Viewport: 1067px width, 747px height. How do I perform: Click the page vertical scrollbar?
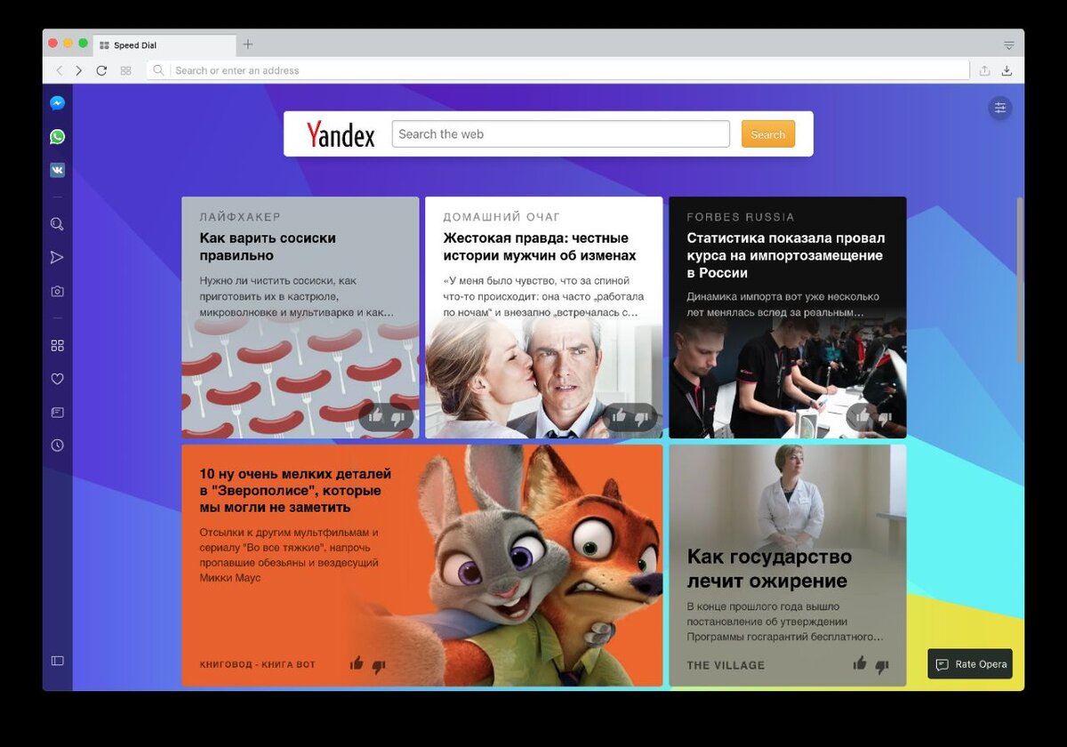[x=1020, y=280]
